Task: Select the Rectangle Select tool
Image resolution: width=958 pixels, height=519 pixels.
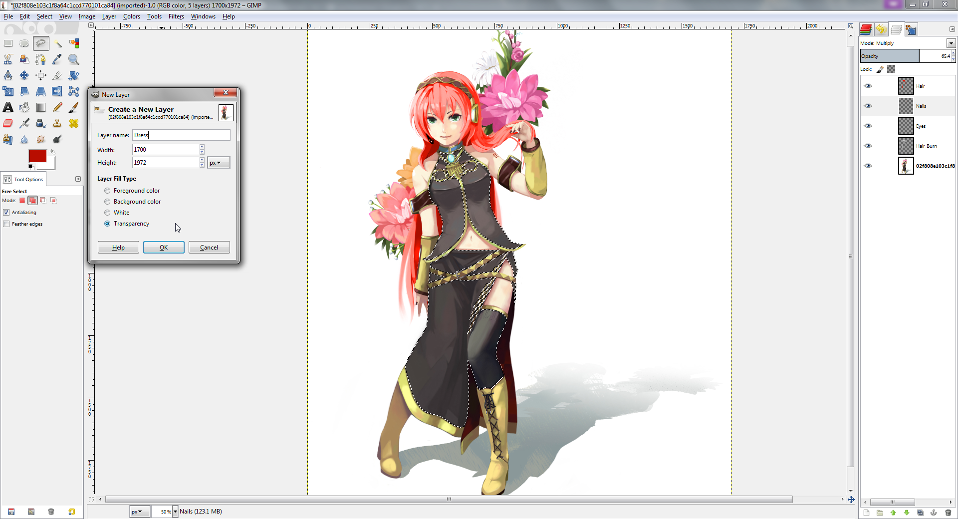Action: tap(8, 43)
